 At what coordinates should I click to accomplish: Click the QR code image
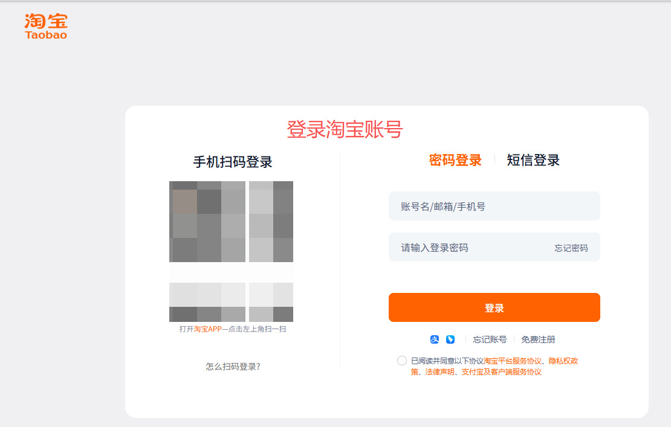click(x=231, y=251)
